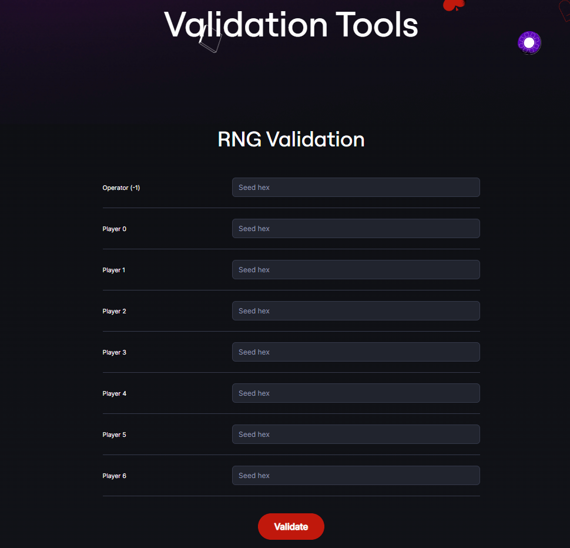The height and width of the screenshot is (548, 570).
Task: Click the Operator (-1) label
Action: [x=121, y=188]
